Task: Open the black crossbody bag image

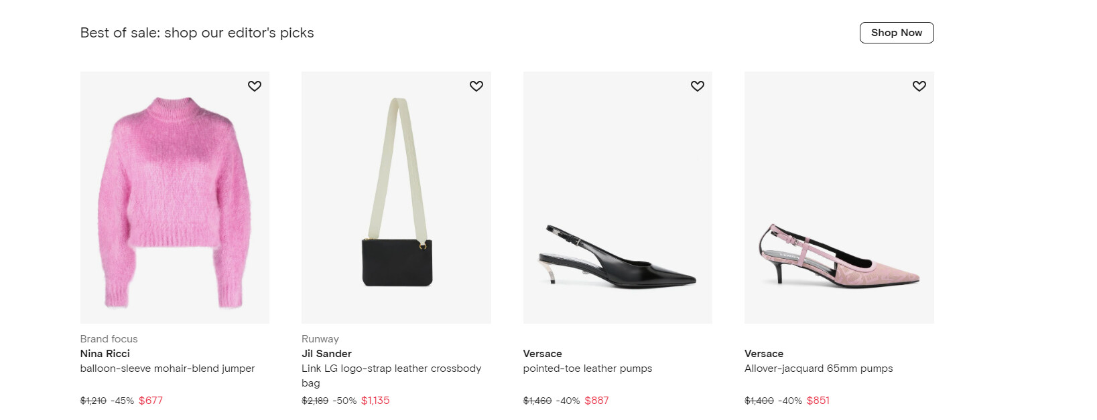Action: pos(396,201)
